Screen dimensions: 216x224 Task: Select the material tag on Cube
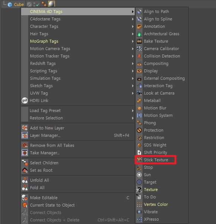(x=52, y=4)
